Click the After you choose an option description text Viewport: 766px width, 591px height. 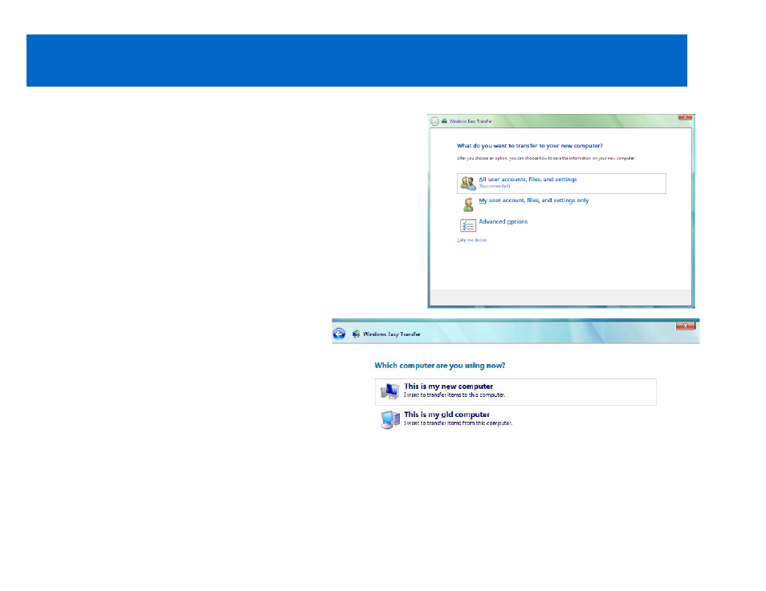tap(546, 159)
